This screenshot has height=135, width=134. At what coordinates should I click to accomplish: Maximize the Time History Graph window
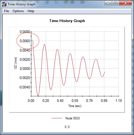click(116, 3)
